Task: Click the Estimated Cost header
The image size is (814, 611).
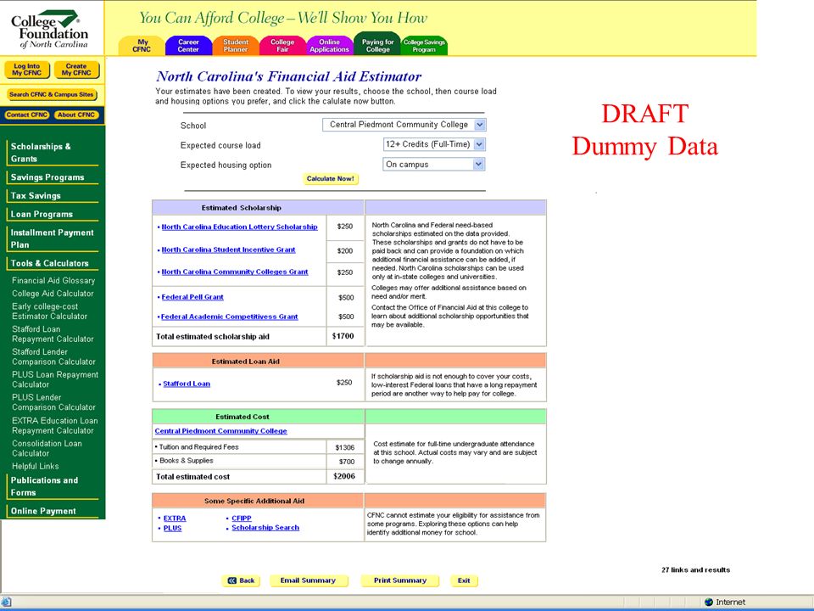Action: pyautogui.click(x=243, y=417)
